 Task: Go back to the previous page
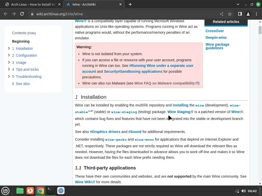coord(6,14)
